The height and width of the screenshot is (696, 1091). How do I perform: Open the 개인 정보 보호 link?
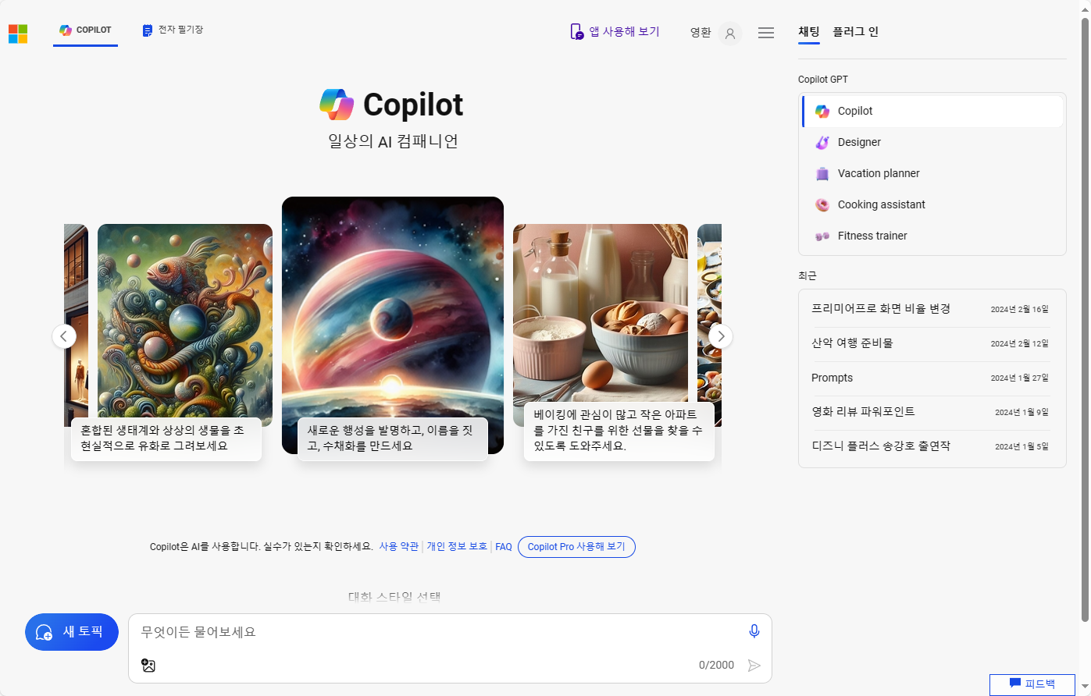point(457,547)
